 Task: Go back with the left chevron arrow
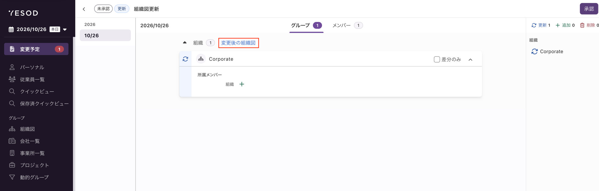84,9
